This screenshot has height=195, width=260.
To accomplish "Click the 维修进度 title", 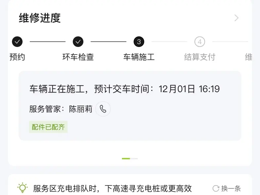I will tap(40, 18).
